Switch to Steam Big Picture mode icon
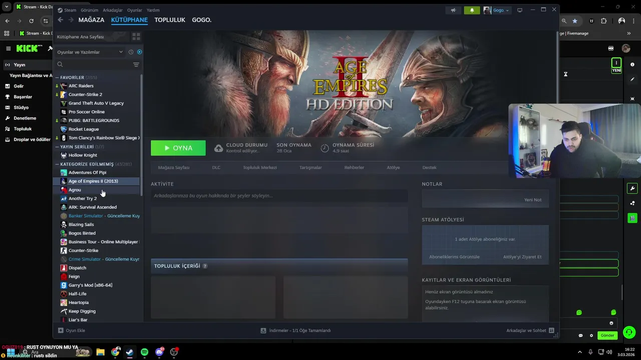The width and height of the screenshot is (641, 360). 520,10
